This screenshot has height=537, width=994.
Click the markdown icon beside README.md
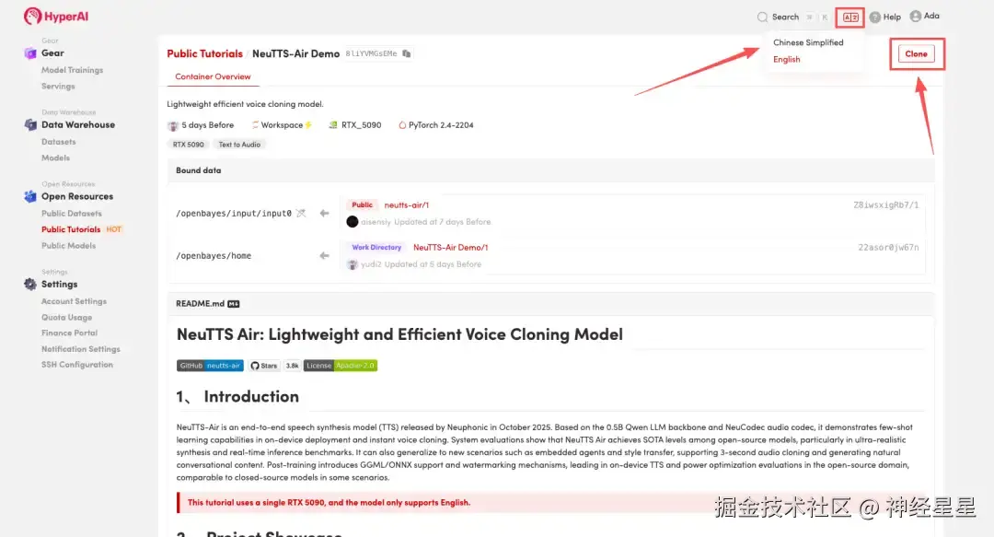point(233,304)
